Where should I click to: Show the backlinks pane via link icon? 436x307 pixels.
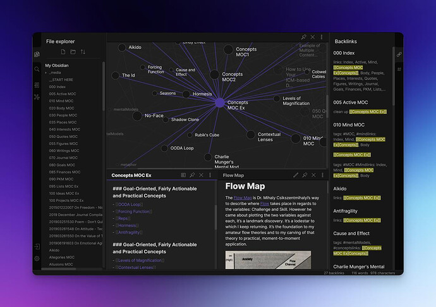pyautogui.click(x=399, y=54)
